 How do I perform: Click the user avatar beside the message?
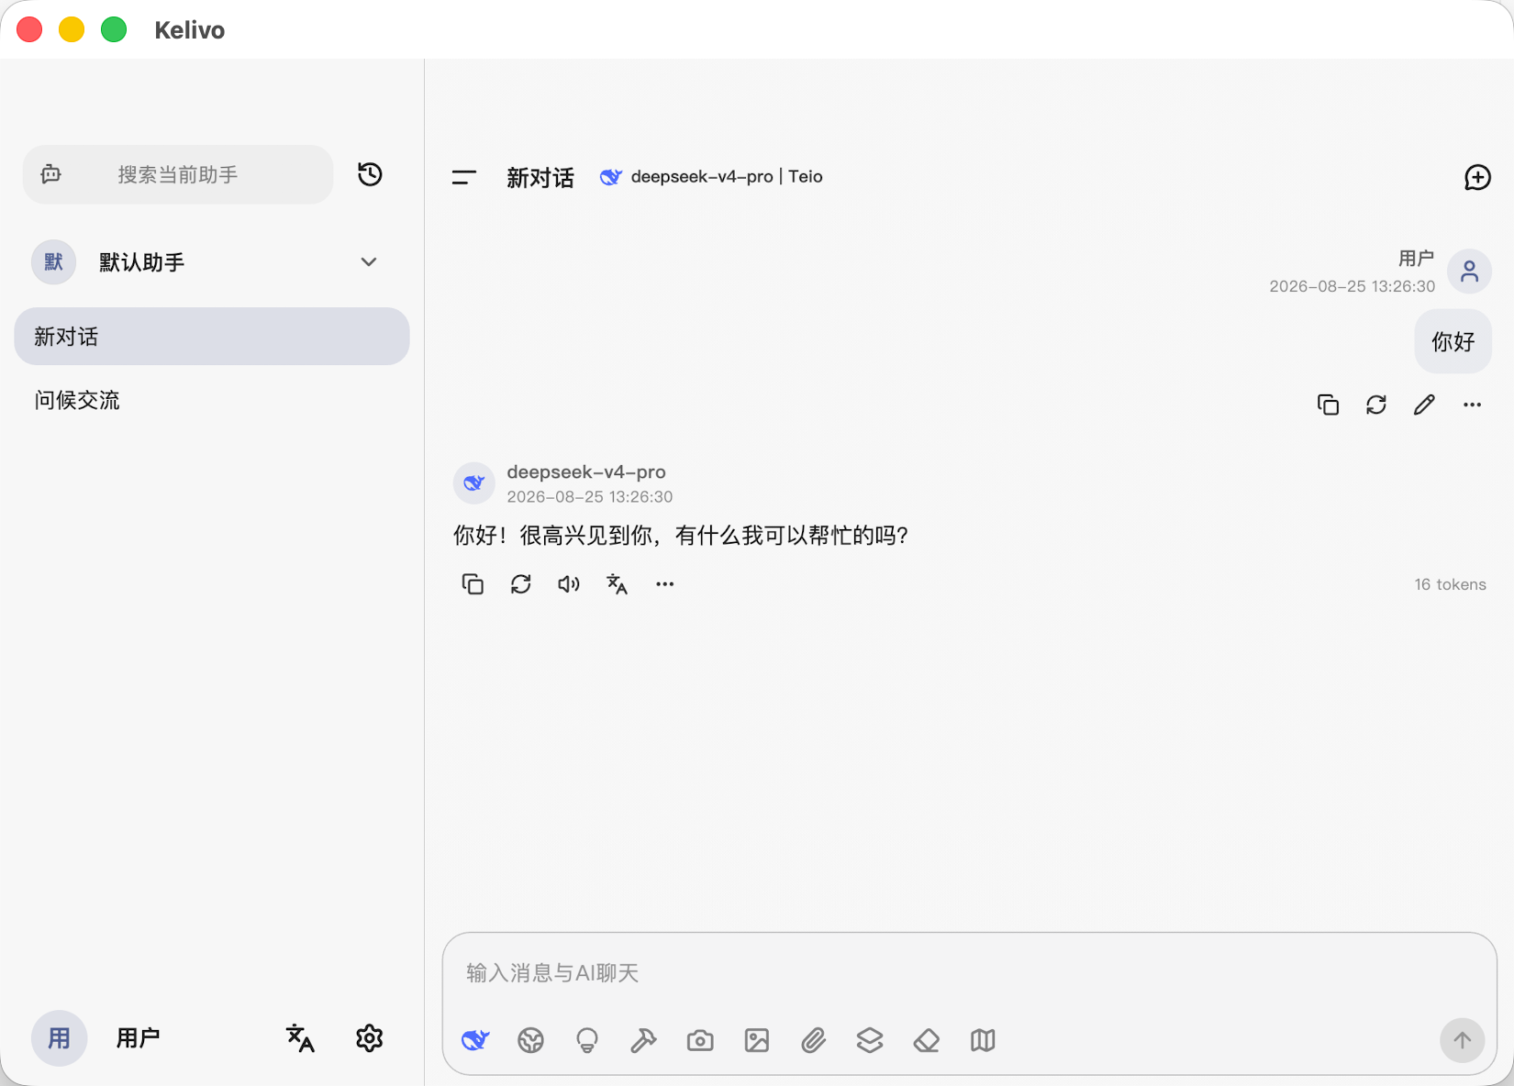1469,271
